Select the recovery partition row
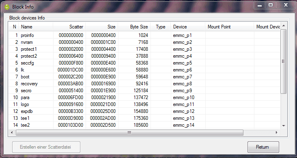 click(x=144, y=84)
